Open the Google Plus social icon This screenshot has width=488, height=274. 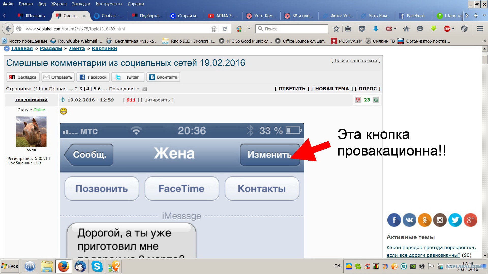(x=470, y=220)
